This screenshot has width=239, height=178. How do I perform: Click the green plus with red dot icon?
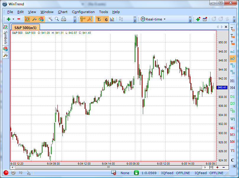[x=198, y=19]
